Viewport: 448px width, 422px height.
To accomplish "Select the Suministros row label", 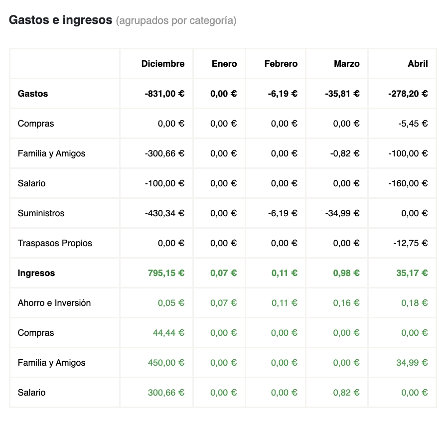I will point(41,213).
